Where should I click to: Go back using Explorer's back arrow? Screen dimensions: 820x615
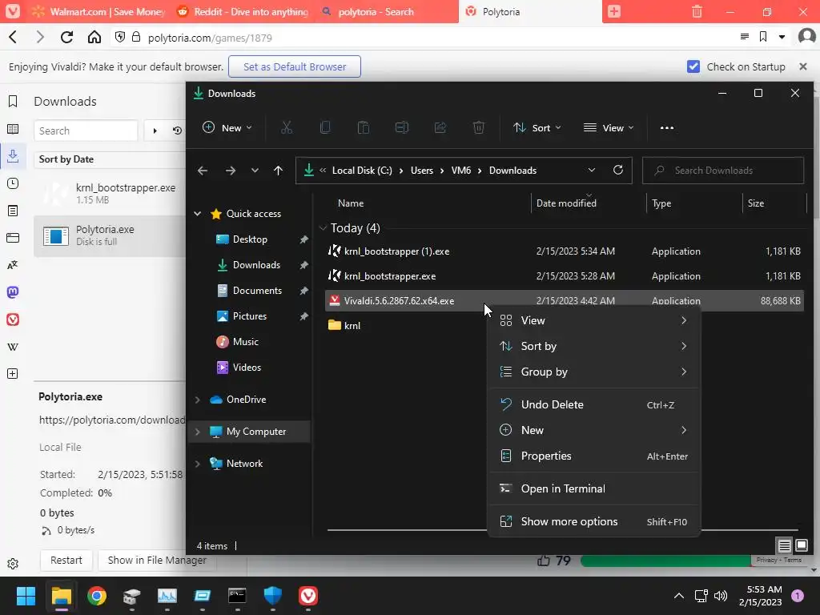(x=203, y=171)
